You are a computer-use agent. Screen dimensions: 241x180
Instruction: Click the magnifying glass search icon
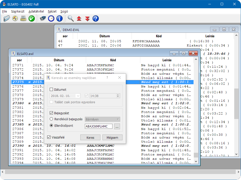71,18
